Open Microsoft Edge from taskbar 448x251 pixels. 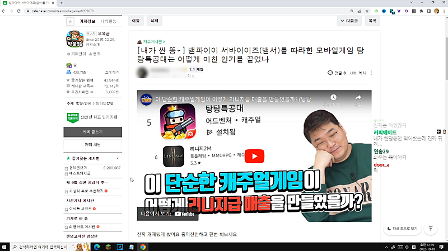(x=97, y=247)
